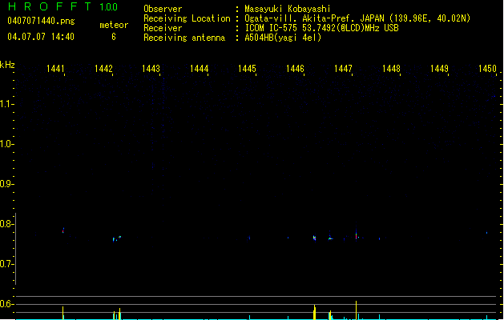
Task: Click the 1447 time axis label
Action: [343, 68]
